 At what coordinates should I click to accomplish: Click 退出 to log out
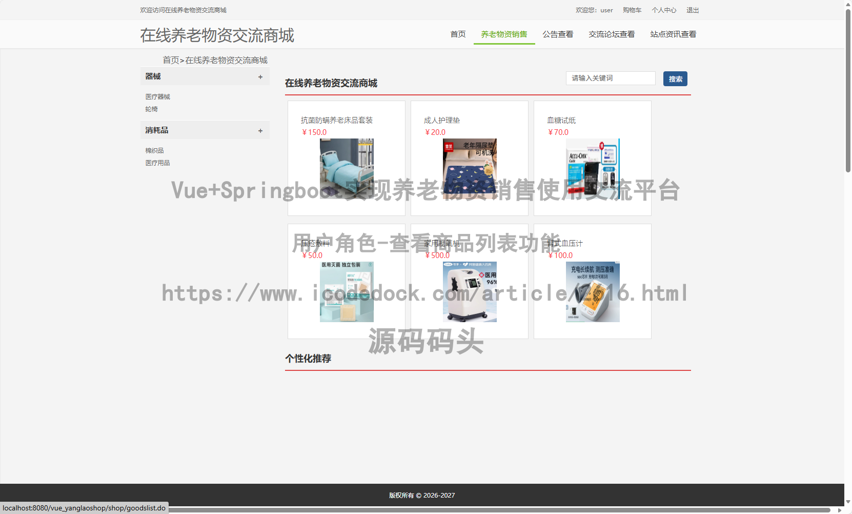693,10
